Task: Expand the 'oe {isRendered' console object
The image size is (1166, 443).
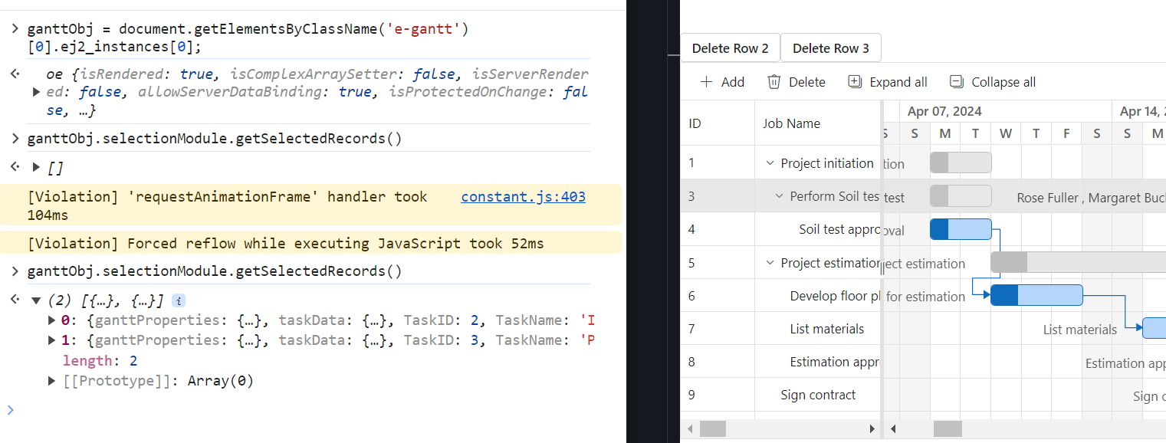Action: click(x=36, y=92)
